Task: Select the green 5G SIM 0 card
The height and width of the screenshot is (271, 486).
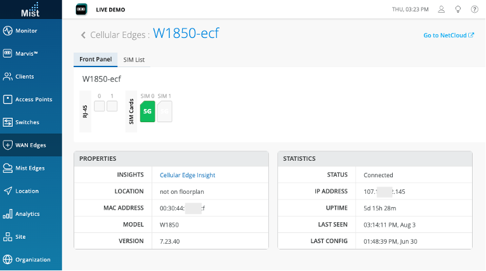Action: pyautogui.click(x=147, y=111)
